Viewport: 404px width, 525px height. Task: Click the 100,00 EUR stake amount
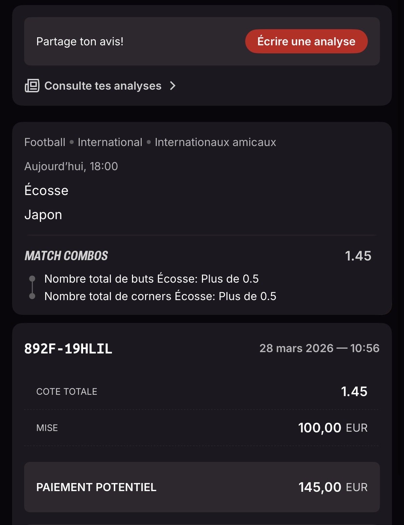333,428
